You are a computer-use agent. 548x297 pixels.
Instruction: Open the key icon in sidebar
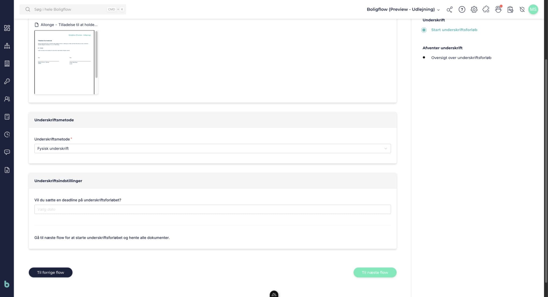(7, 81)
